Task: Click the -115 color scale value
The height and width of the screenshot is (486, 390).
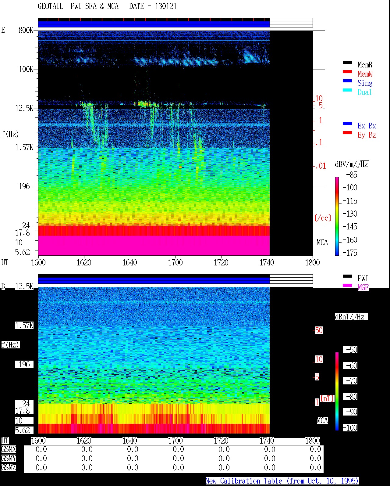Action: coord(350,201)
